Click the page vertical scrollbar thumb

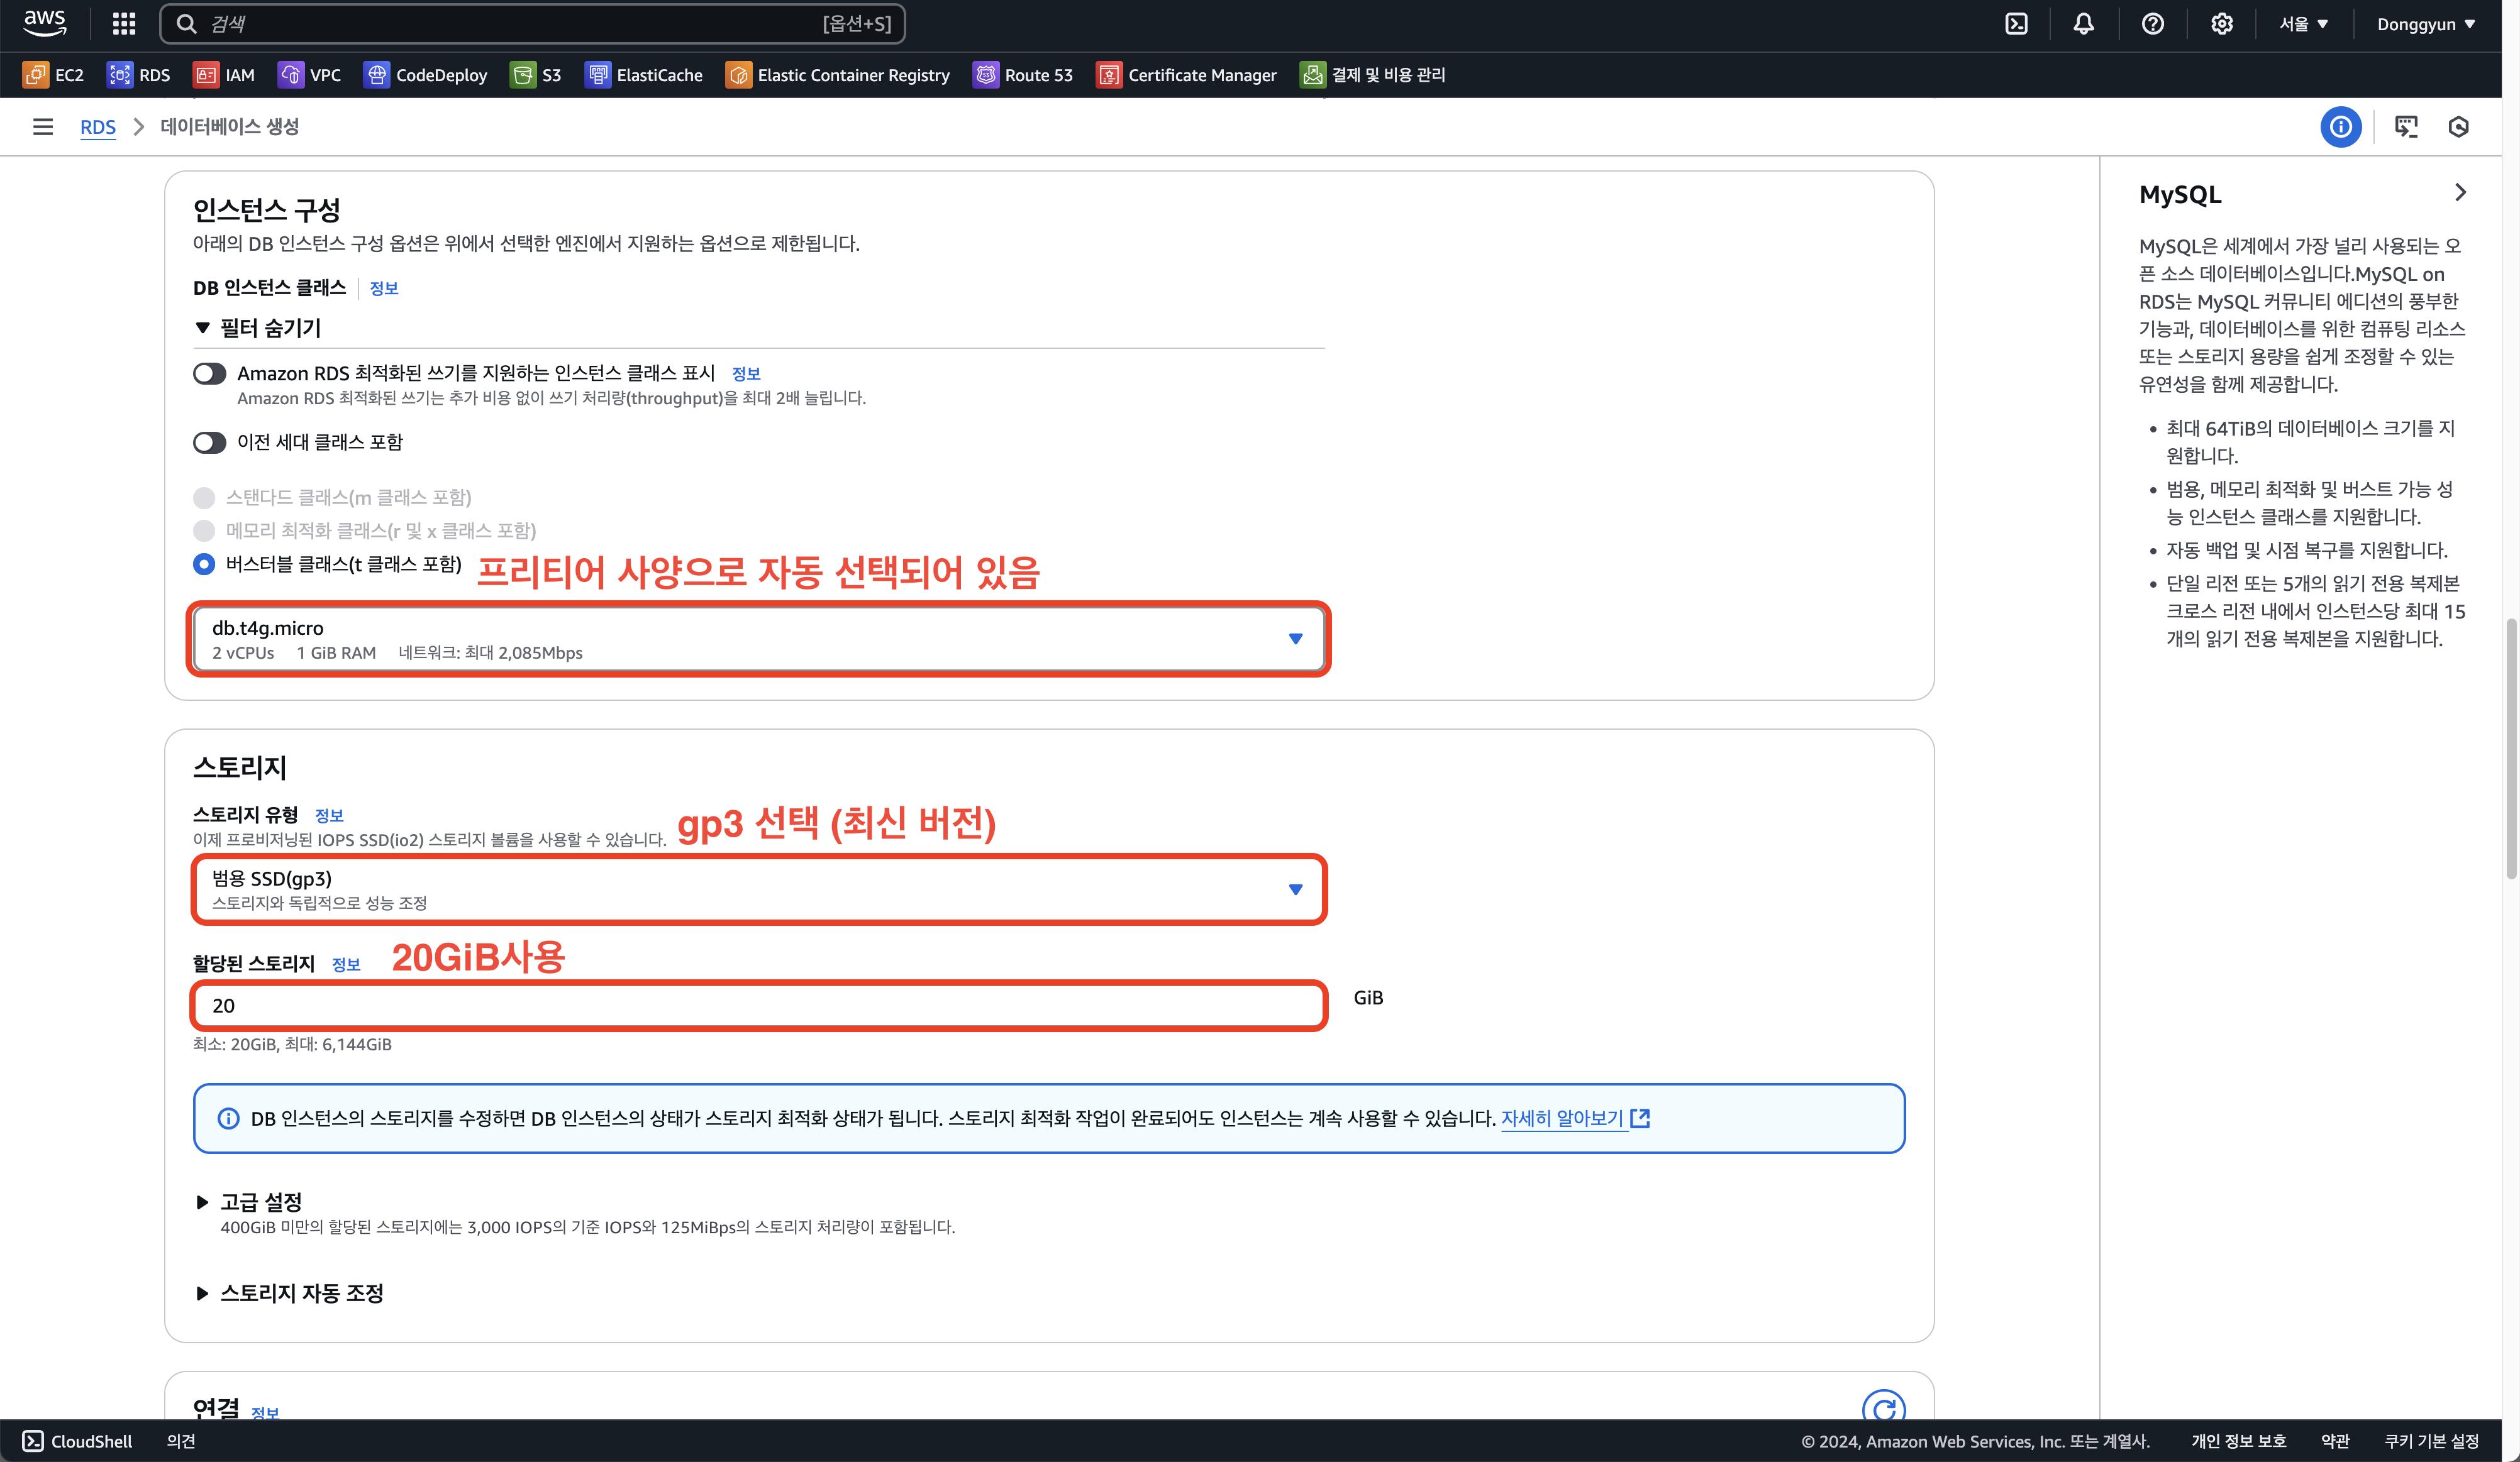click(x=2510, y=749)
